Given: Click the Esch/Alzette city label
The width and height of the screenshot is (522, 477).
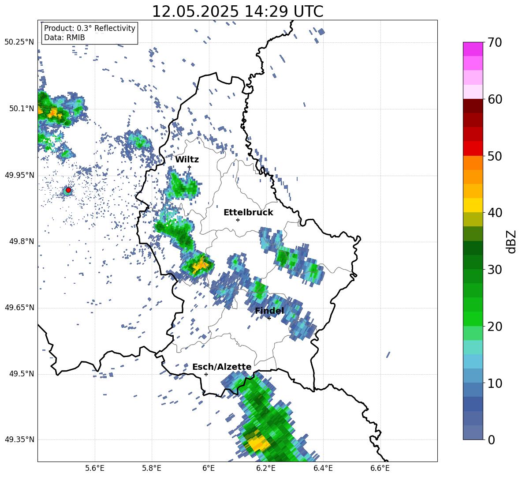Looking at the screenshot, I should [x=222, y=367].
